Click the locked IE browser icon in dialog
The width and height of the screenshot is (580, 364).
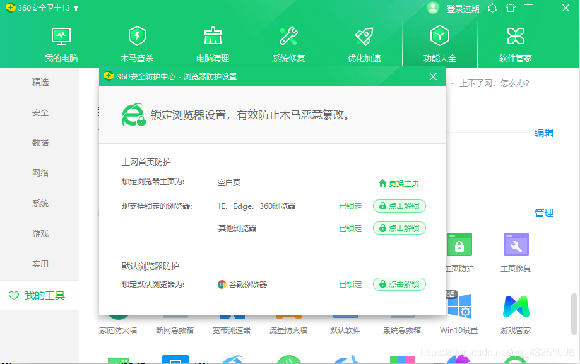click(x=134, y=115)
